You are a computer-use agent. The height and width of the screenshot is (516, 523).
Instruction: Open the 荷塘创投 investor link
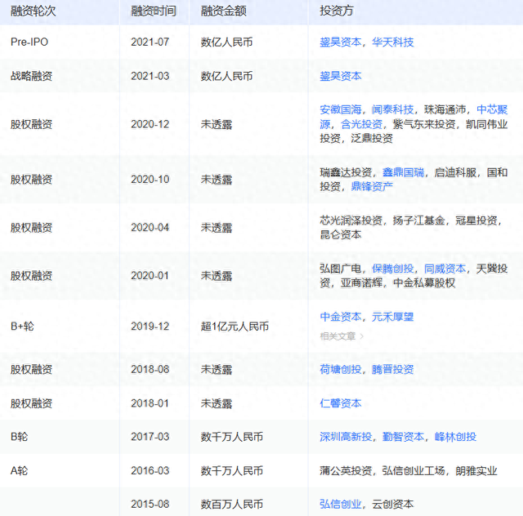pyautogui.click(x=341, y=369)
